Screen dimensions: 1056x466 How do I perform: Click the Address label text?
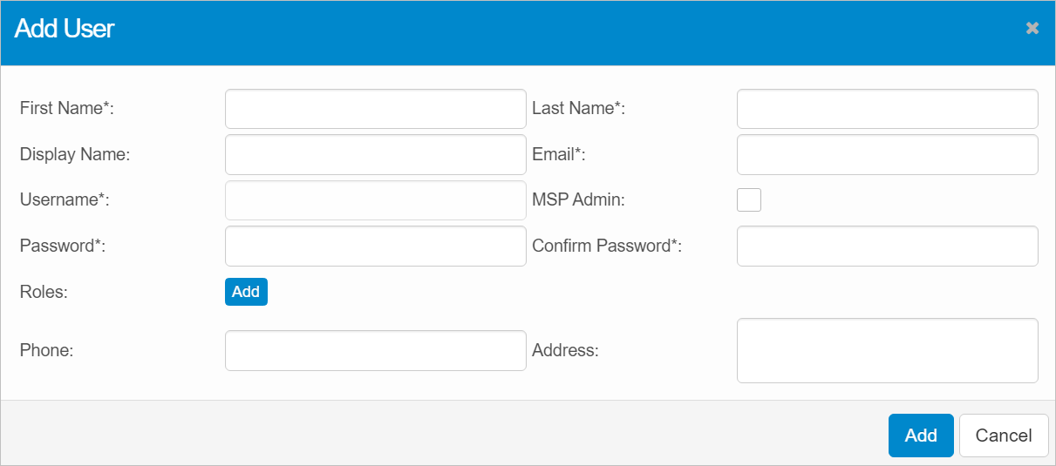(565, 350)
